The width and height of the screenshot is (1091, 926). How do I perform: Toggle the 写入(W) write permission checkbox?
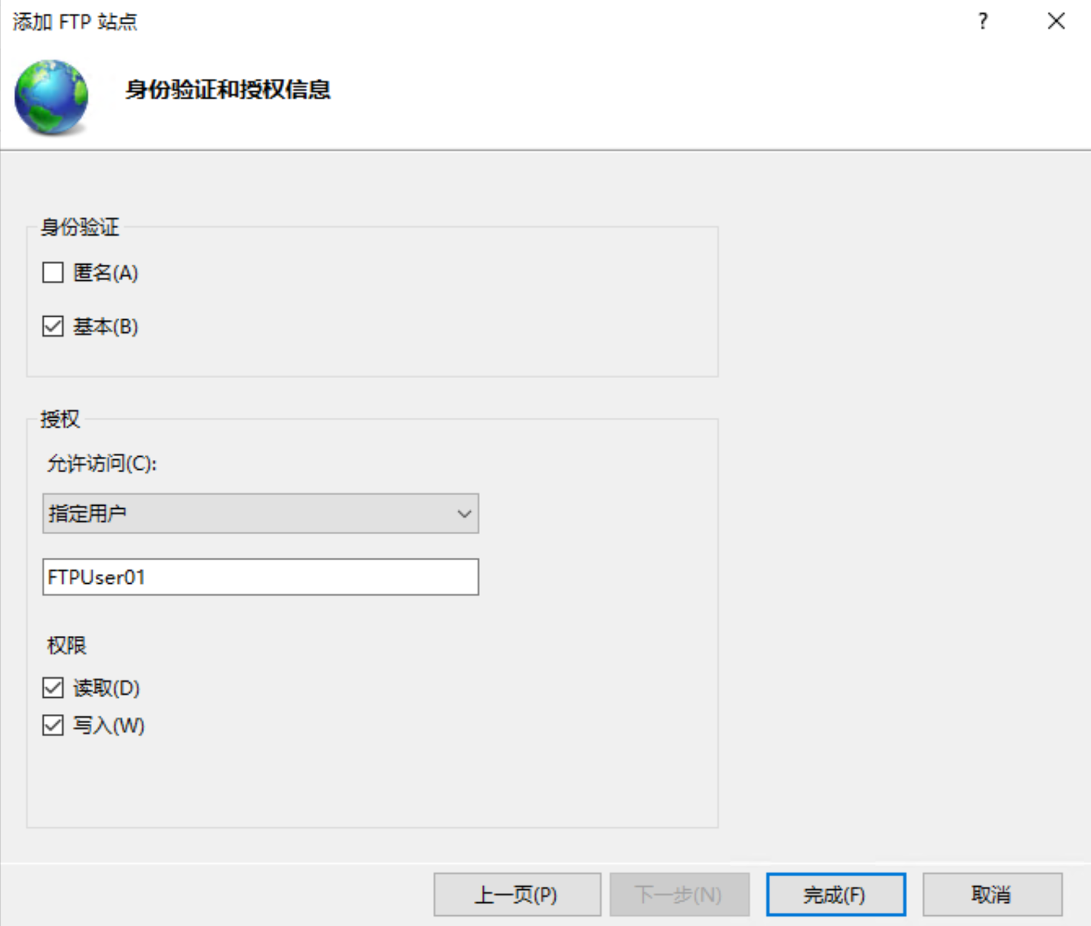point(53,725)
